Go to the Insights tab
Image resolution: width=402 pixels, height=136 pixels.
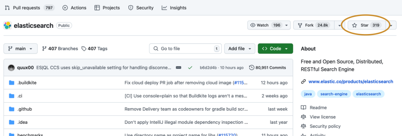[174, 8]
